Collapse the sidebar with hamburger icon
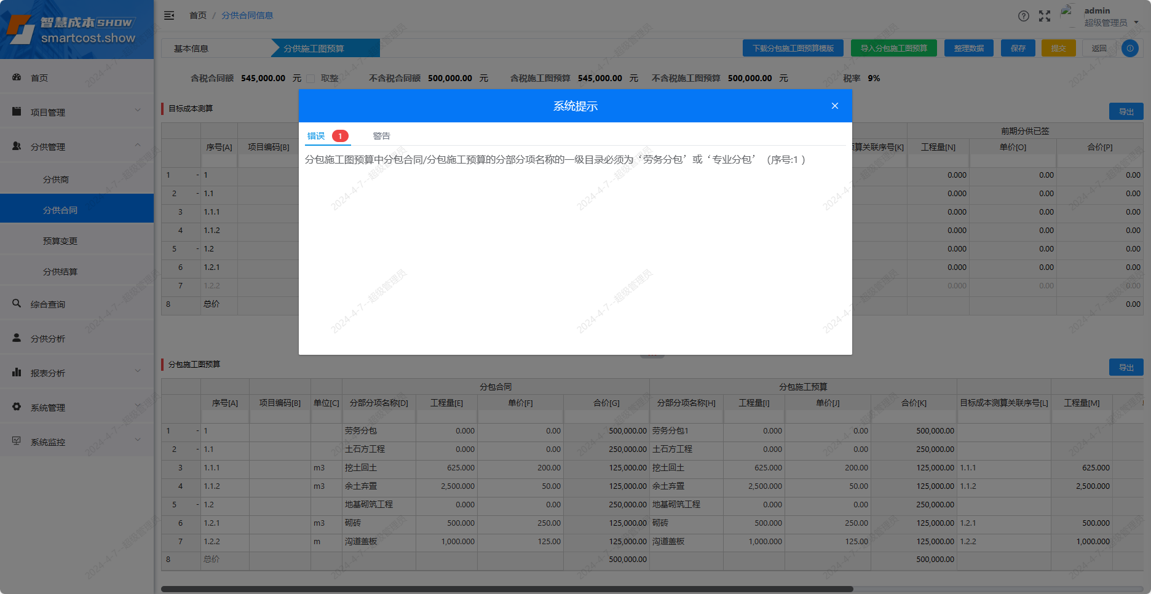 169,15
